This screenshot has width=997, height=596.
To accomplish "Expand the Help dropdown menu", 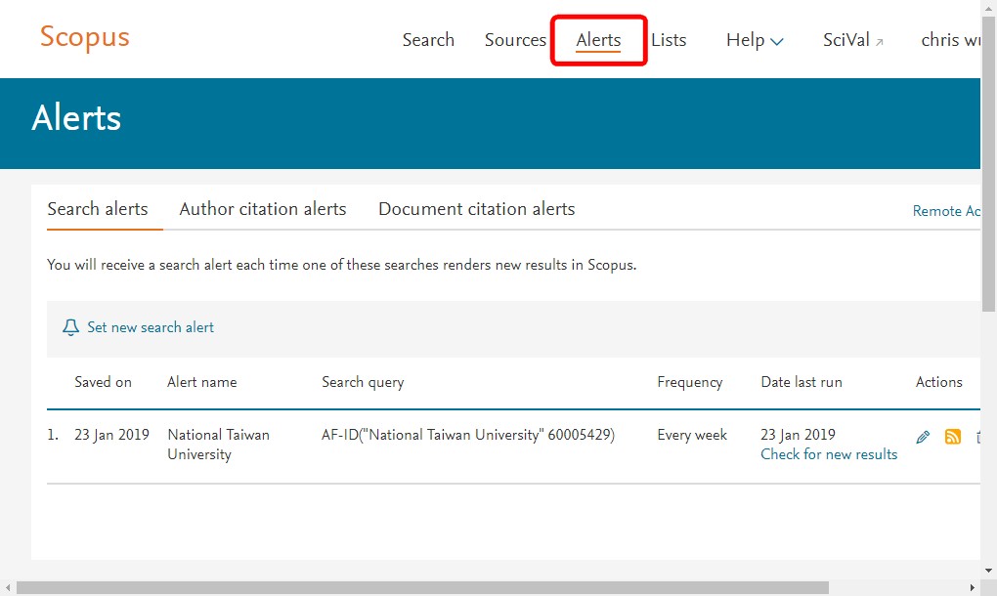I will tap(755, 40).
